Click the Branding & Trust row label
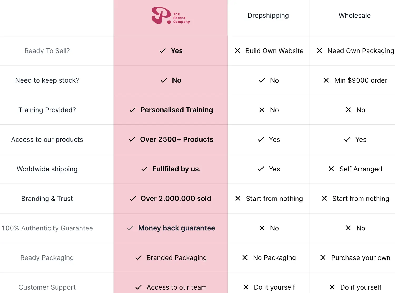The height and width of the screenshot is (293, 395). [x=47, y=199]
